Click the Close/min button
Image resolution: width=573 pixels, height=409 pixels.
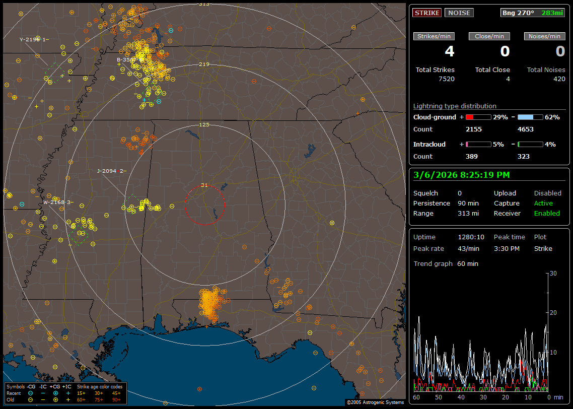coord(489,36)
